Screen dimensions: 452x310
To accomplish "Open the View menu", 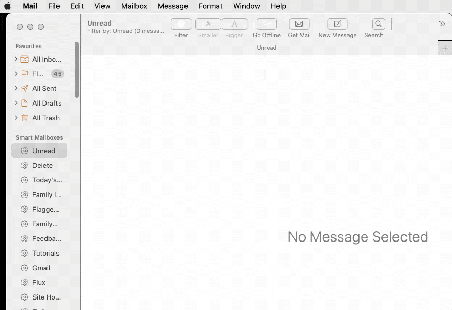I will pos(102,6).
